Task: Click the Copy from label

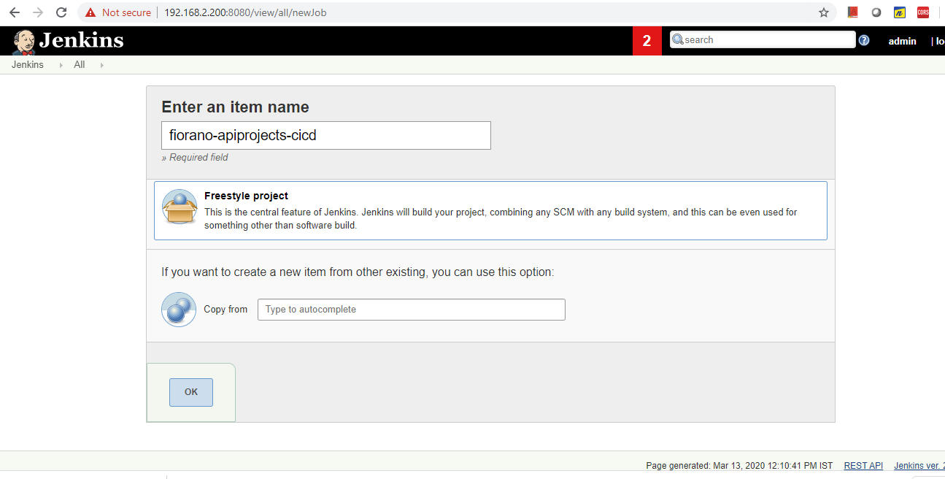Action: 225,310
